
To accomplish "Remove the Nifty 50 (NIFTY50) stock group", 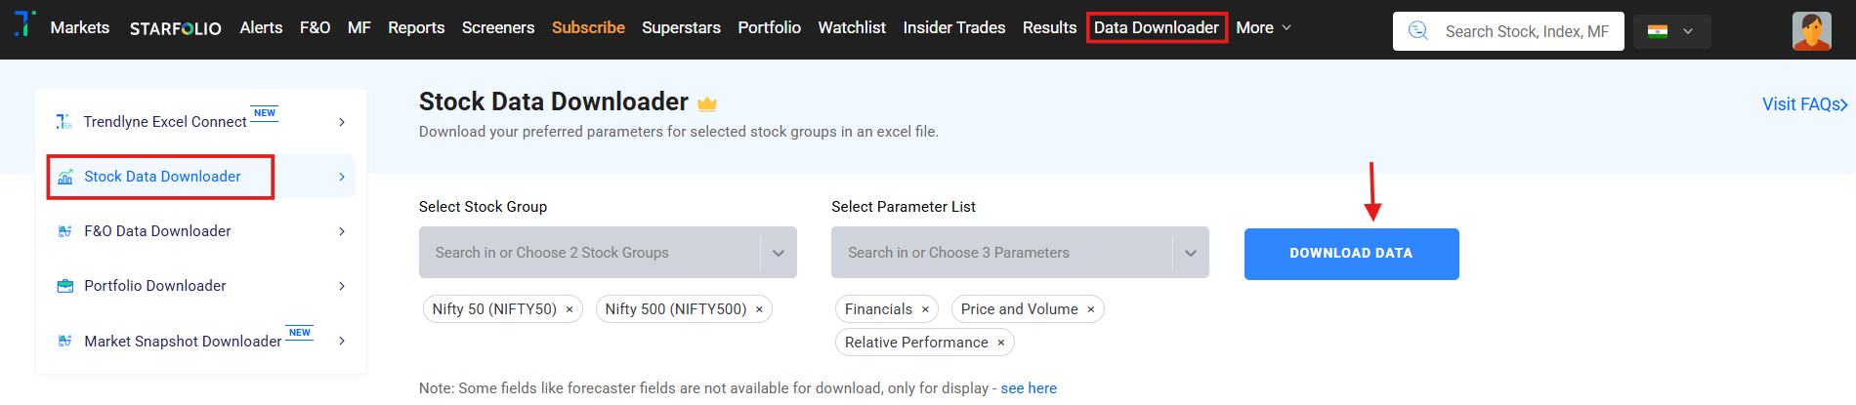I will pyautogui.click(x=569, y=309).
